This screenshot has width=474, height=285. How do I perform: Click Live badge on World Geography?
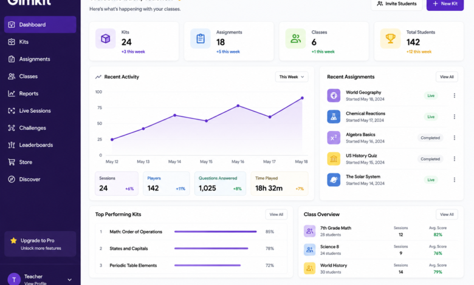coord(431,96)
